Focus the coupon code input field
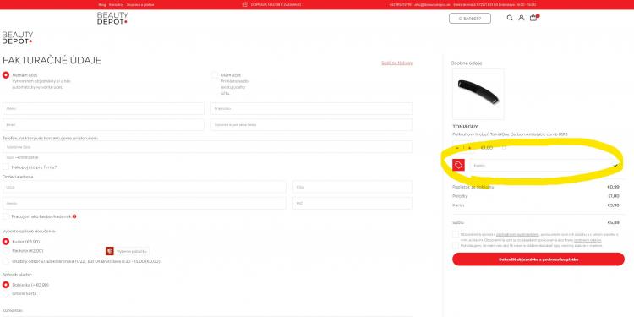 (542, 166)
